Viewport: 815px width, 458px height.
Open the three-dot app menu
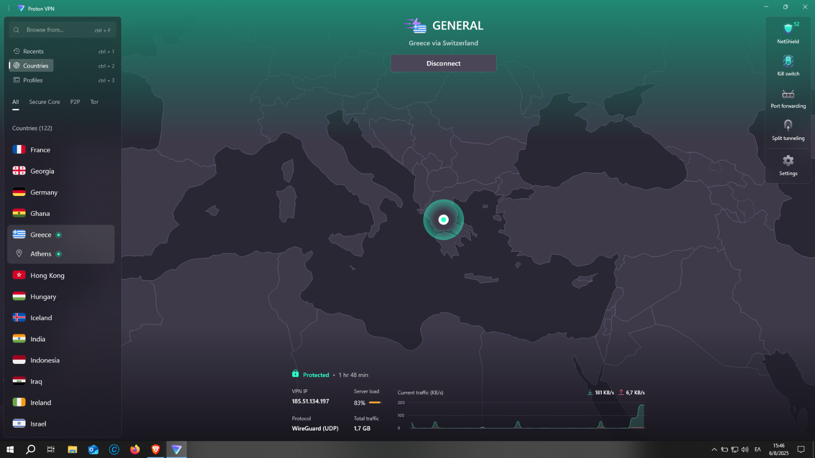click(x=9, y=8)
